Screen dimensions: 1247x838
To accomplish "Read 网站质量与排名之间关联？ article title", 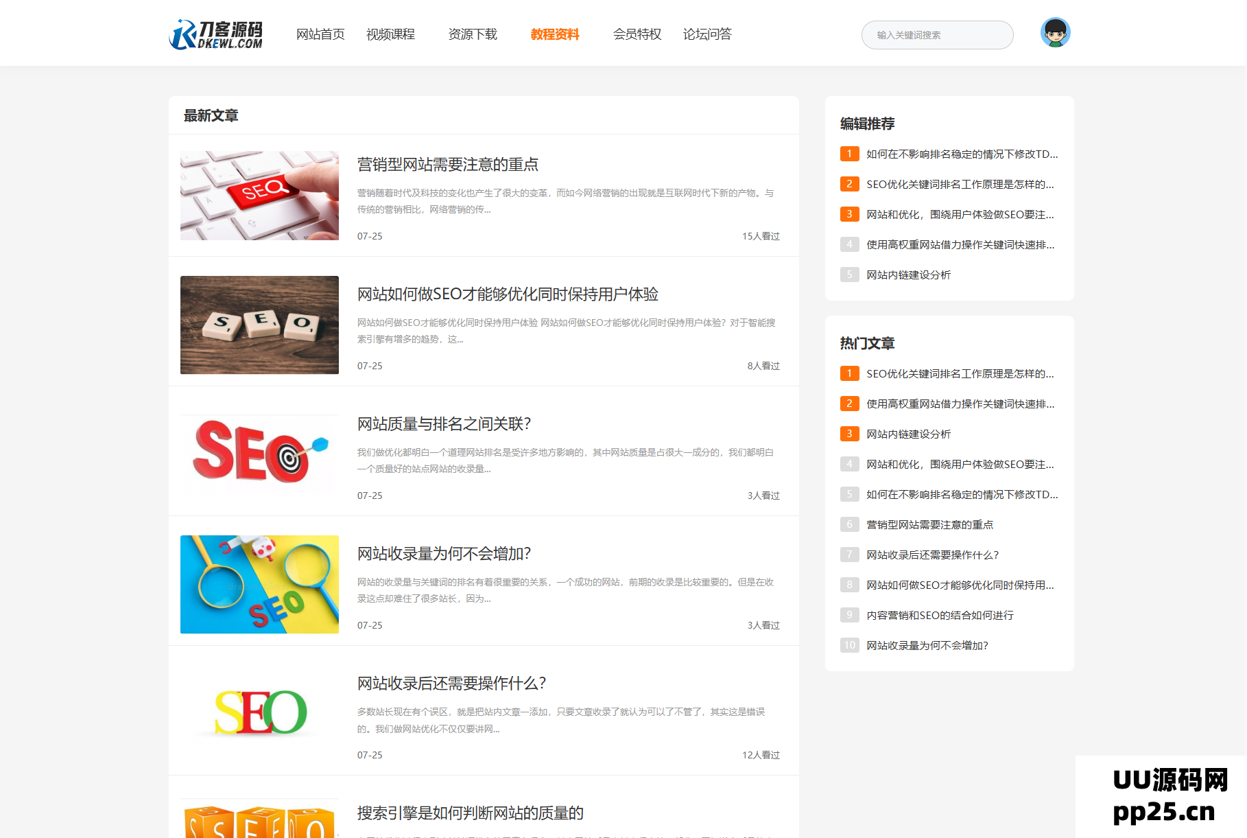I will pos(444,424).
